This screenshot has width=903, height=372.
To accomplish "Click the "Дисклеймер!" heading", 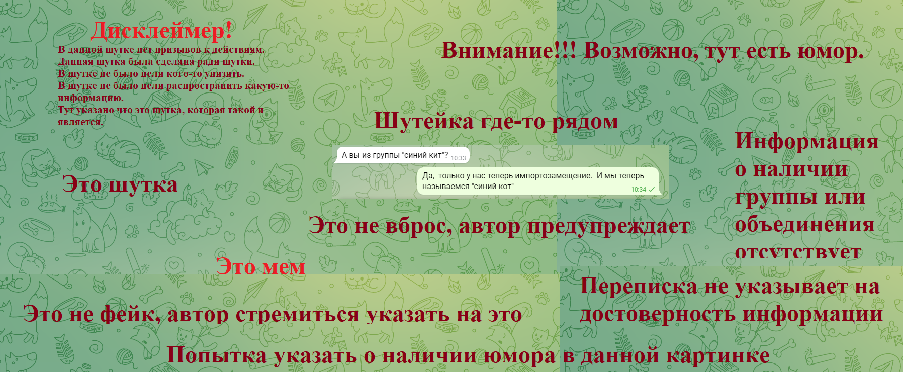I will [x=161, y=30].
